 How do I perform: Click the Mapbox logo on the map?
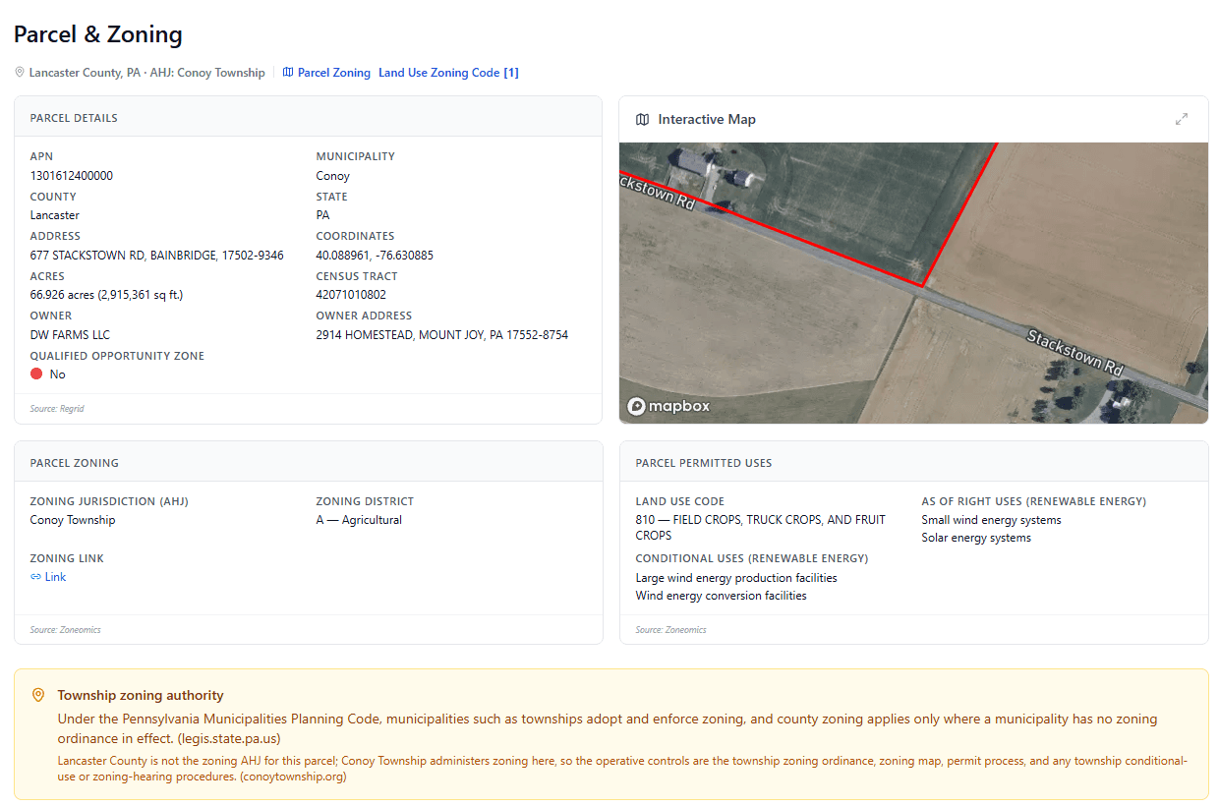(x=668, y=406)
